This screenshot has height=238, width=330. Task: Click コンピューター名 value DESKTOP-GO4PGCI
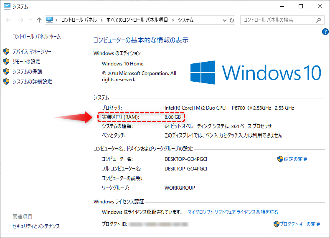186,159
